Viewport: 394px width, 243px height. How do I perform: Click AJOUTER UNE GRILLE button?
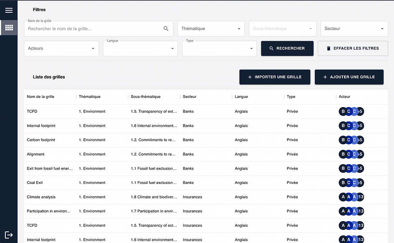tap(349, 77)
